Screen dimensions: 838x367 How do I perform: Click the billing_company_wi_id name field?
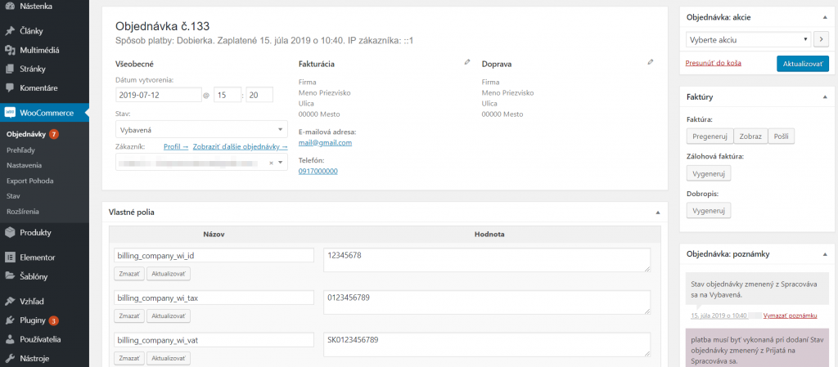[x=214, y=256]
